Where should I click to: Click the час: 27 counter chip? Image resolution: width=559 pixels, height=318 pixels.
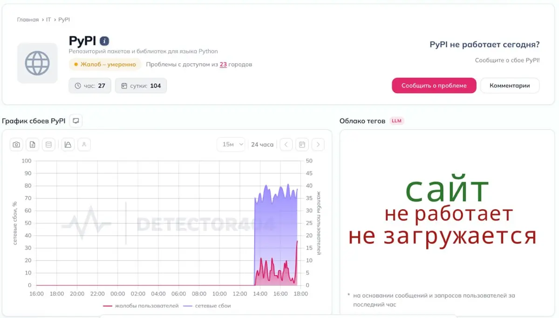point(90,86)
